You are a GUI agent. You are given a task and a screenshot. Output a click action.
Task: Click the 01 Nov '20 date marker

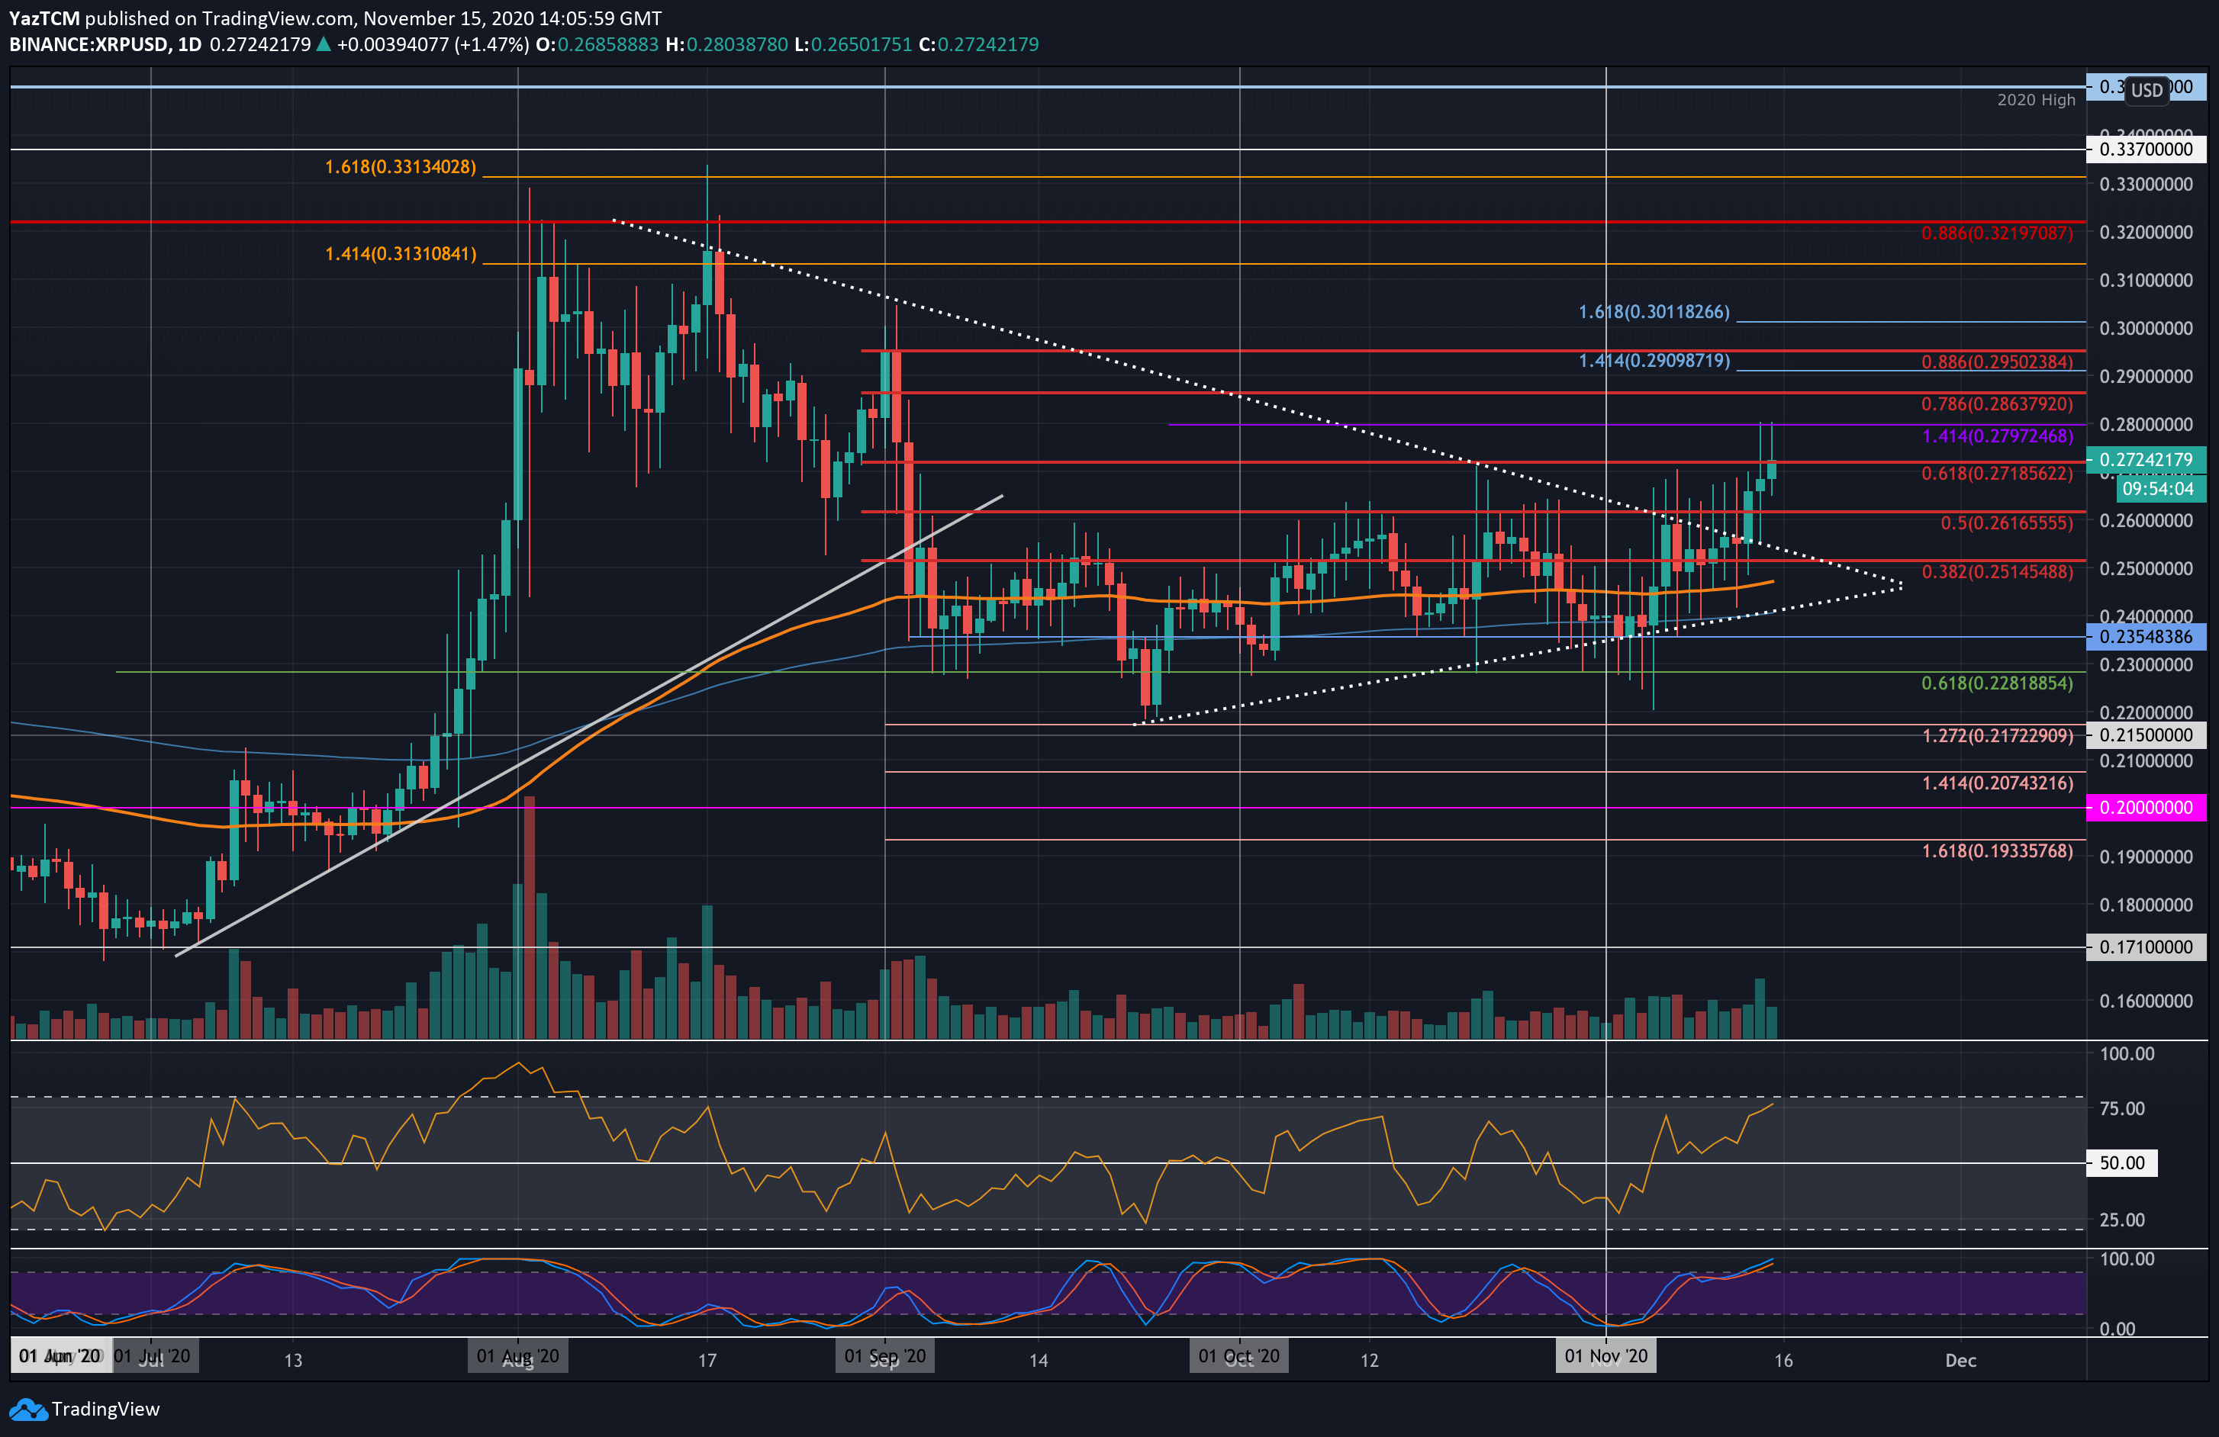tap(1605, 1356)
